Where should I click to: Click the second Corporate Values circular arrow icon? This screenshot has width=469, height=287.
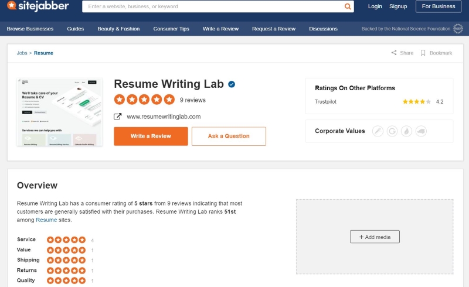point(392,131)
